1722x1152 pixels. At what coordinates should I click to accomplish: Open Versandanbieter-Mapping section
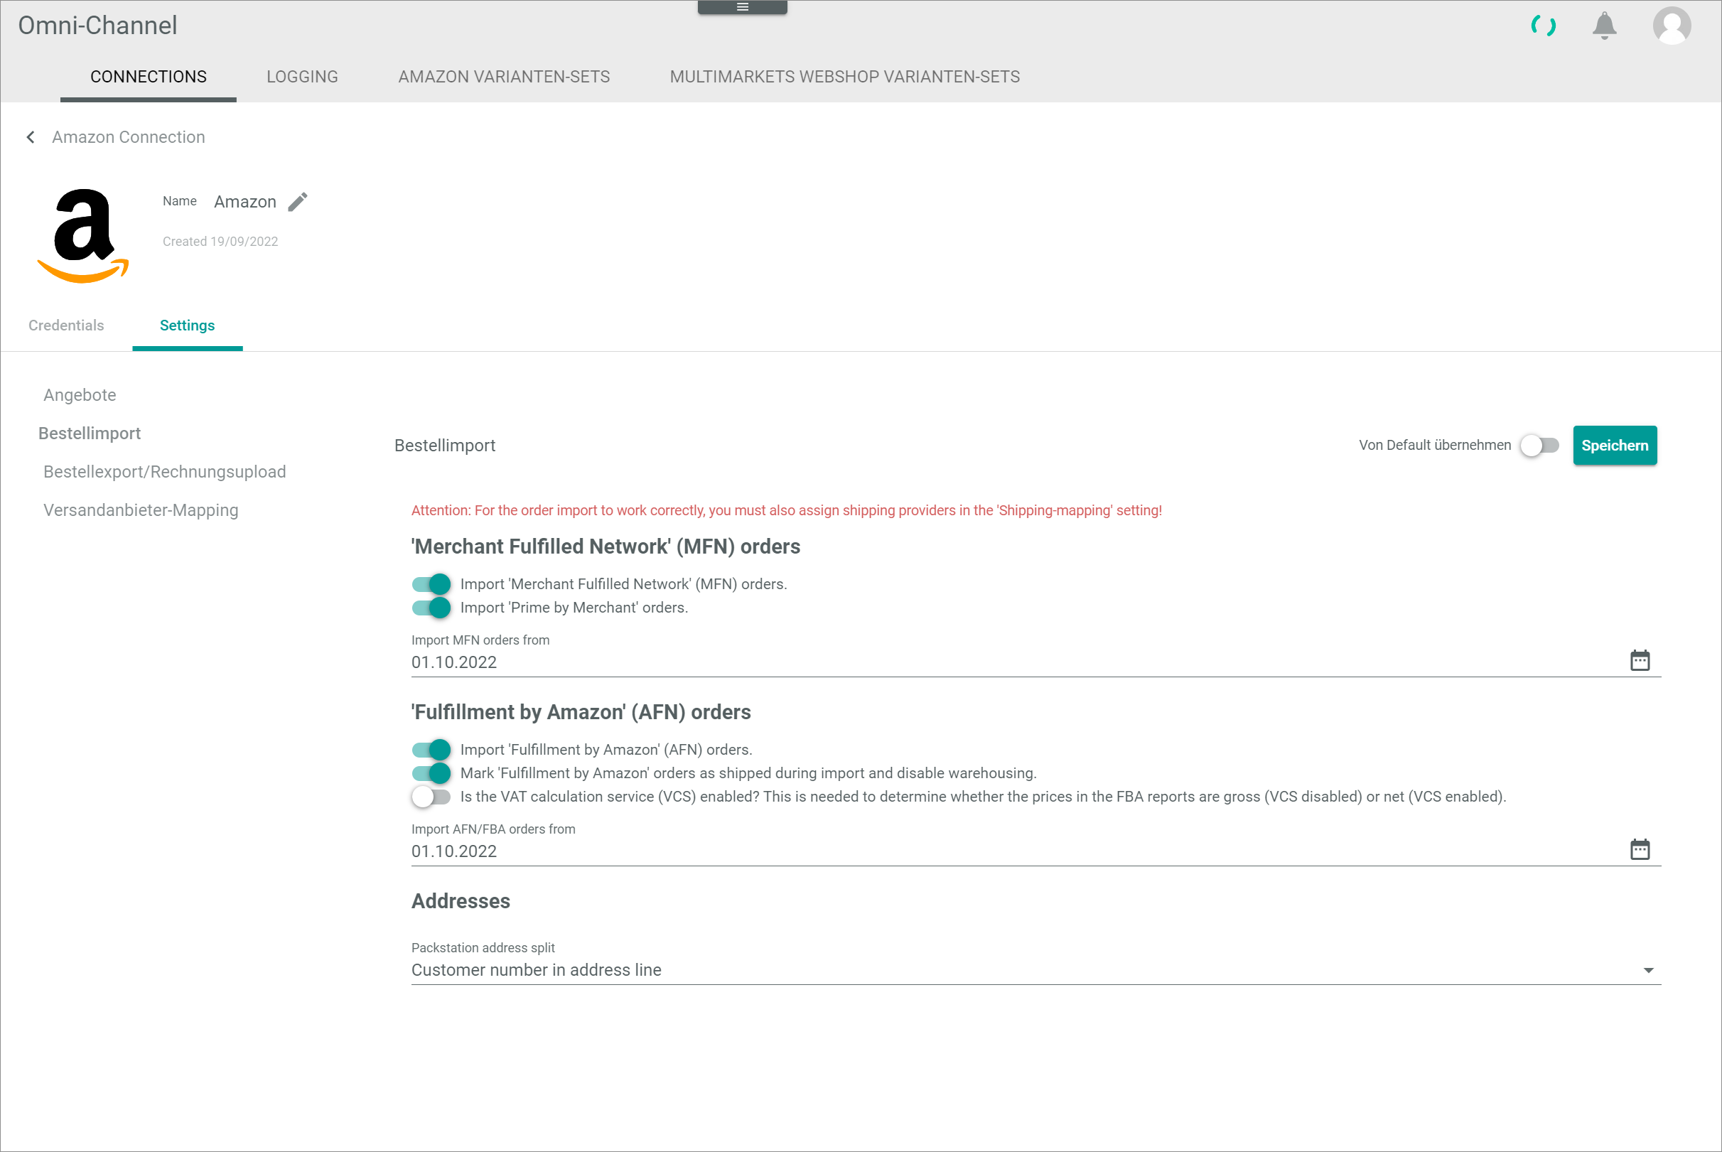point(141,510)
